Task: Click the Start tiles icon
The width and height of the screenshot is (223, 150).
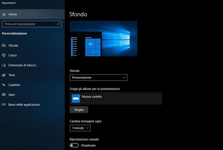Action: 4,95
